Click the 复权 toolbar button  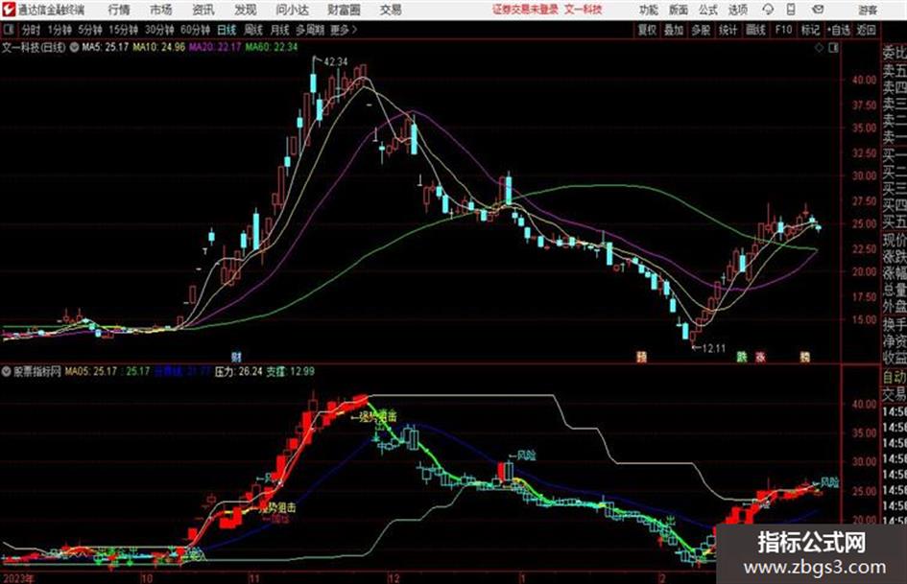647,30
